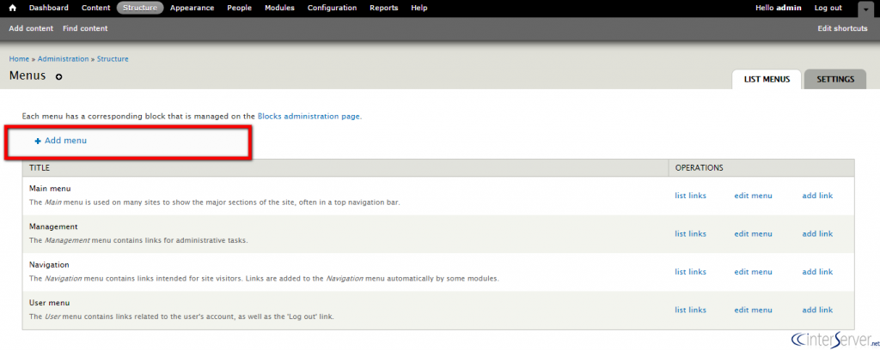Viewport: 880px width, 350px height.
Task: Click the plus shortcut icon beside Menus title
Action: coord(59,76)
